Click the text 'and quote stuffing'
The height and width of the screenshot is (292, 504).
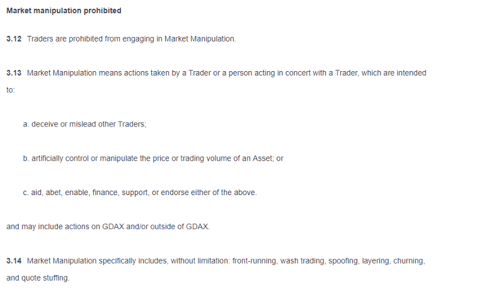coord(37,278)
